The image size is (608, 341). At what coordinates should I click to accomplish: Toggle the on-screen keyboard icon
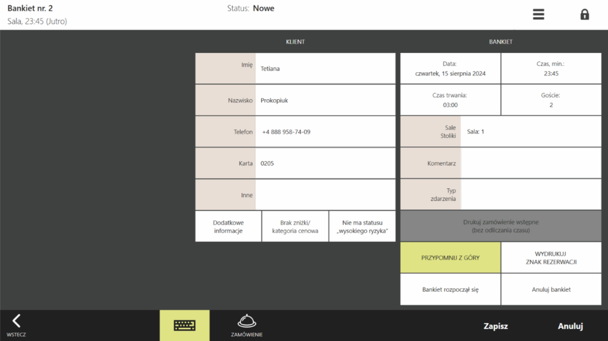tap(185, 325)
